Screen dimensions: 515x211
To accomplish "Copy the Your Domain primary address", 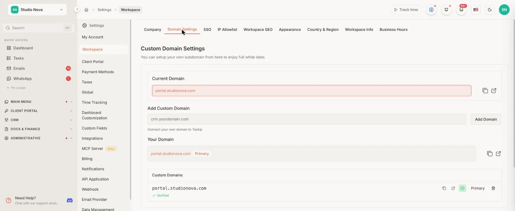I will point(490,154).
